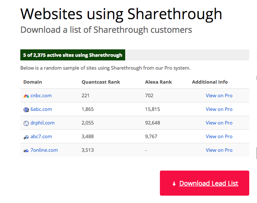The height and width of the screenshot is (203, 257).
Task: Click Quantcast rank value 3,488
Action: tap(88, 136)
